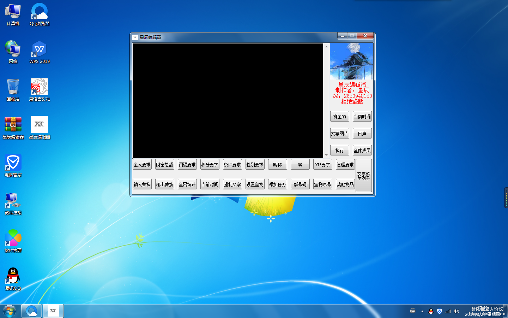
Task: Show hidden tray icons with the arrow
Action: coord(422,311)
